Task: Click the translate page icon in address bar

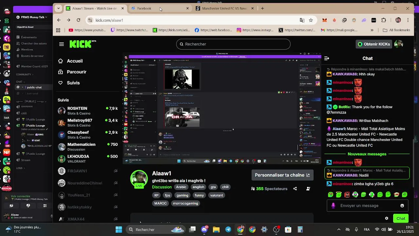Action: tap(302, 20)
